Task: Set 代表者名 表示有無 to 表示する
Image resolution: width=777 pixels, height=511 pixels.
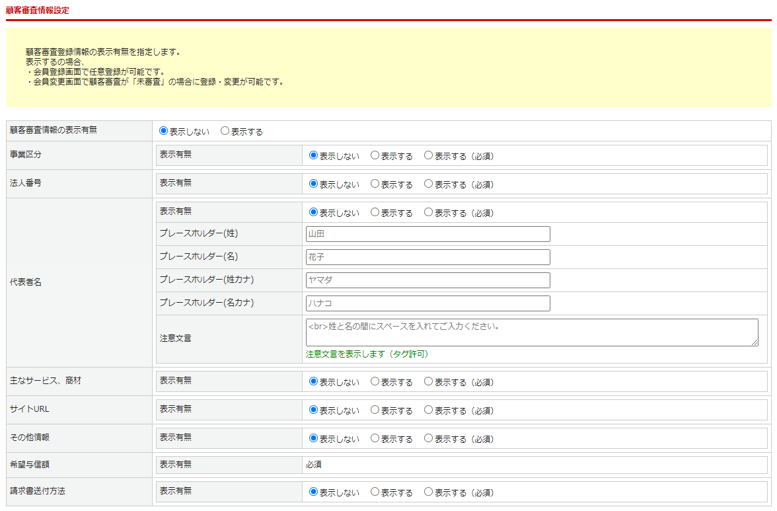Action: click(x=375, y=212)
